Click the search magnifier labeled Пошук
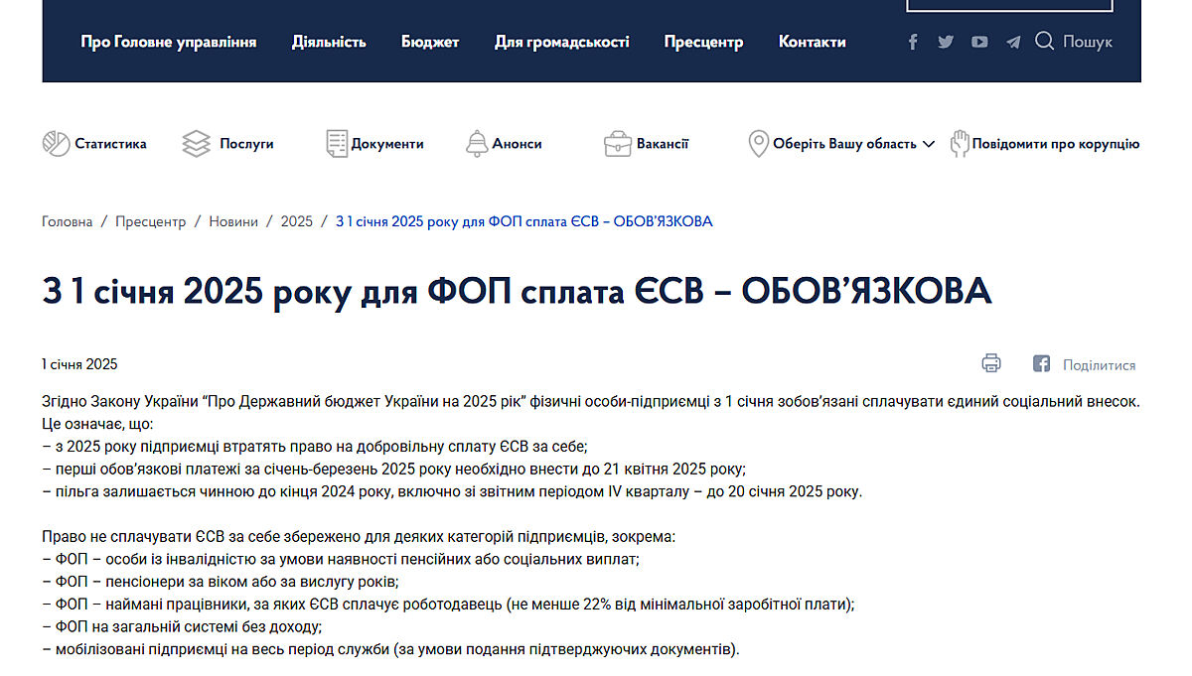The image size is (1192, 676). (x=1044, y=41)
